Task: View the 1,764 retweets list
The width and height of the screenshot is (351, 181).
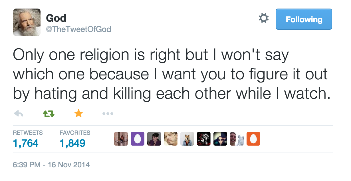Action: [x=26, y=143]
